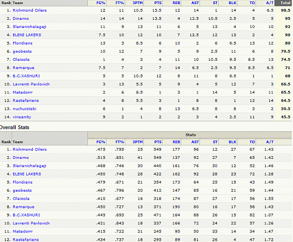Open Rastafarians in Overall Stats table
Viewport: 293px width, 242px height.
click(x=26, y=240)
